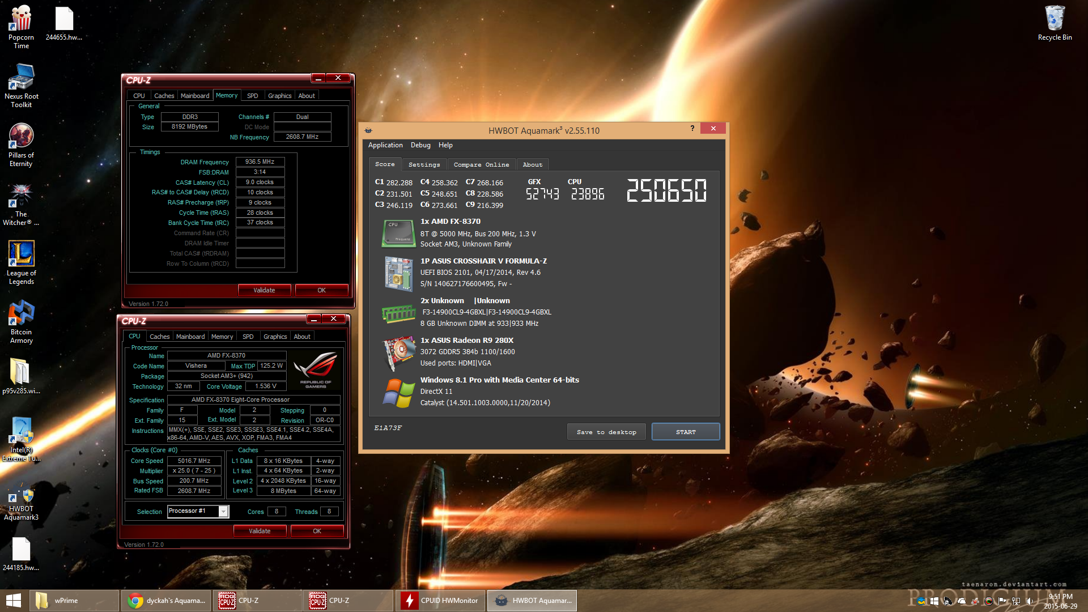This screenshot has width=1088, height=612.
Task: Open the Recycle Bin
Action: [1055, 23]
